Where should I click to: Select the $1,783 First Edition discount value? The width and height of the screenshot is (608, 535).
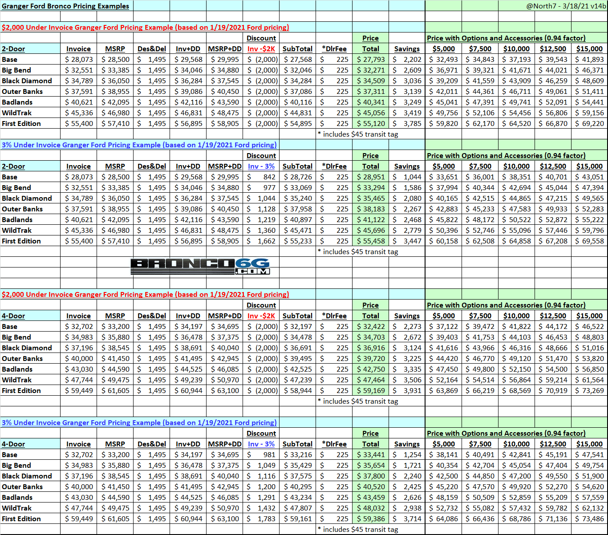point(261,519)
